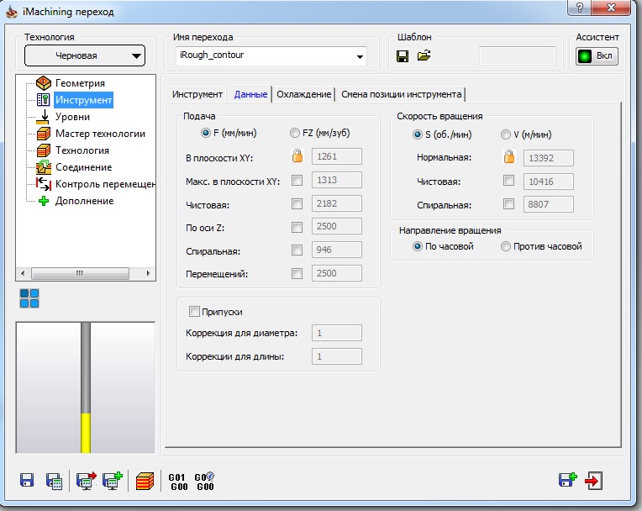
Task: Click red-yellow layered block simulate icon
Action: [x=145, y=481]
